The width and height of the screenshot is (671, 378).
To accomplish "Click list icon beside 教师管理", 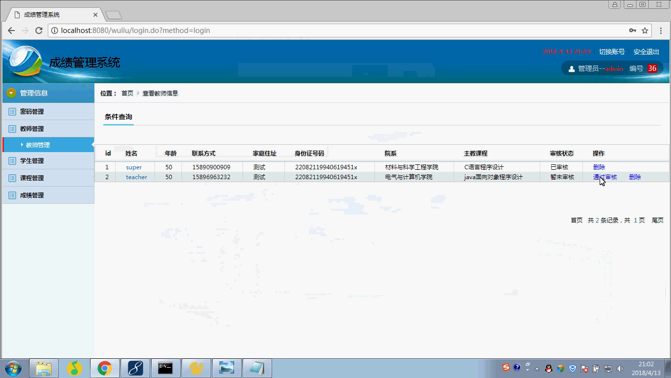I will (x=12, y=129).
